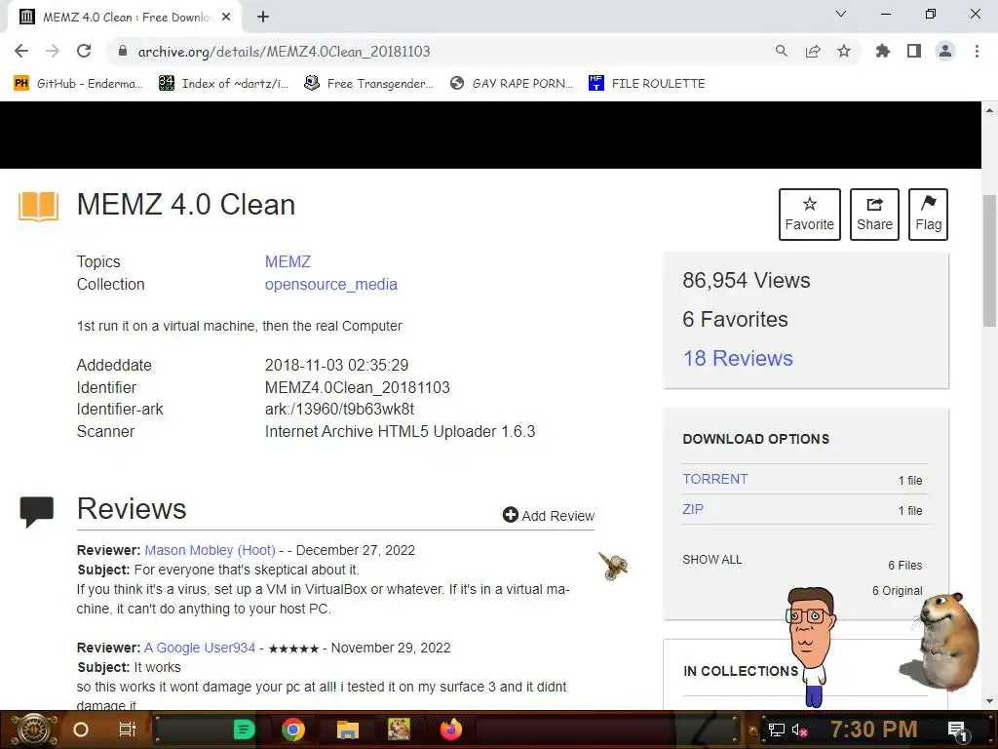Open opensource_media collection link
998x749 pixels.
coord(331,284)
